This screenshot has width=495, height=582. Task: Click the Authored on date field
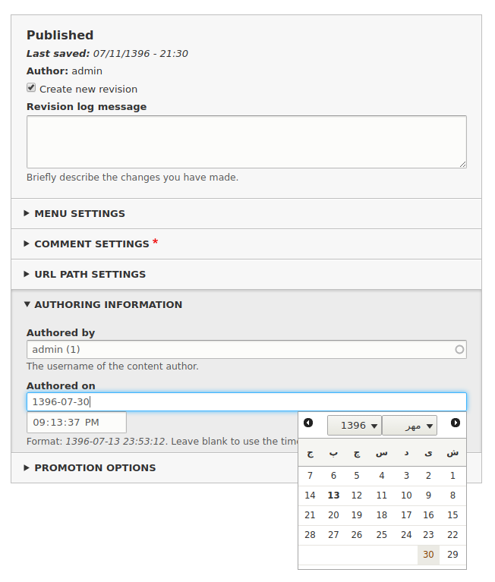click(x=247, y=402)
